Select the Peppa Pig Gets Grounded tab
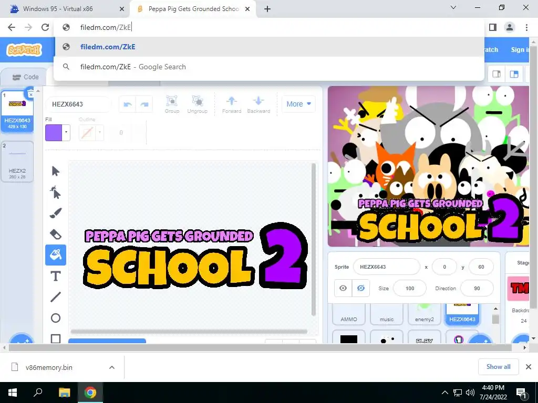The height and width of the screenshot is (403, 538). tap(193, 9)
